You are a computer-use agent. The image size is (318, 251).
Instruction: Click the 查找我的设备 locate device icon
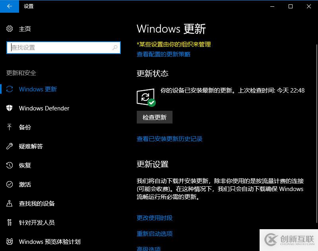click(x=10, y=203)
